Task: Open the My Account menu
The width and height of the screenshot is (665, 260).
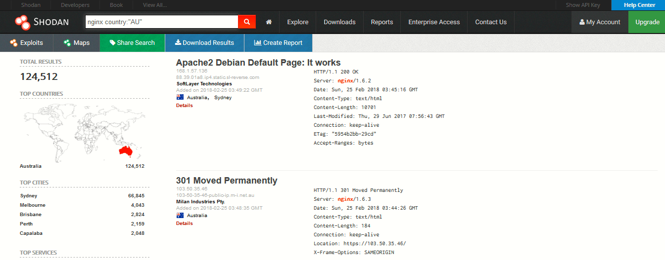Action: pyautogui.click(x=600, y=22)
